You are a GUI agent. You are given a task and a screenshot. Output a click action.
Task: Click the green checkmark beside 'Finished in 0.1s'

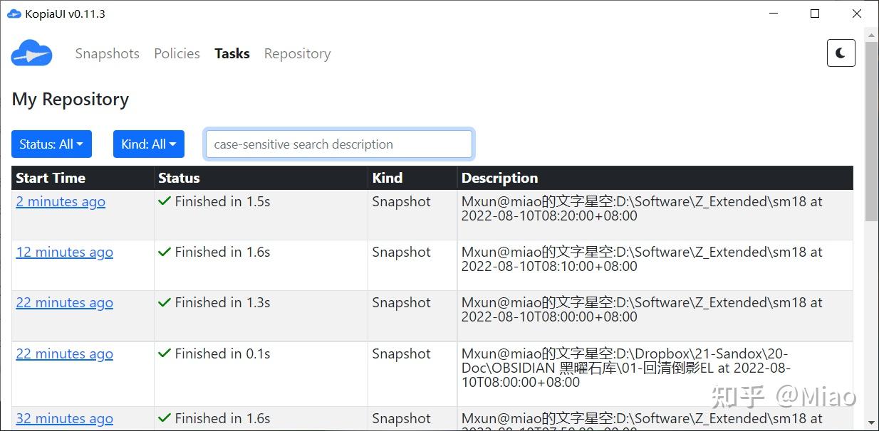165,353
